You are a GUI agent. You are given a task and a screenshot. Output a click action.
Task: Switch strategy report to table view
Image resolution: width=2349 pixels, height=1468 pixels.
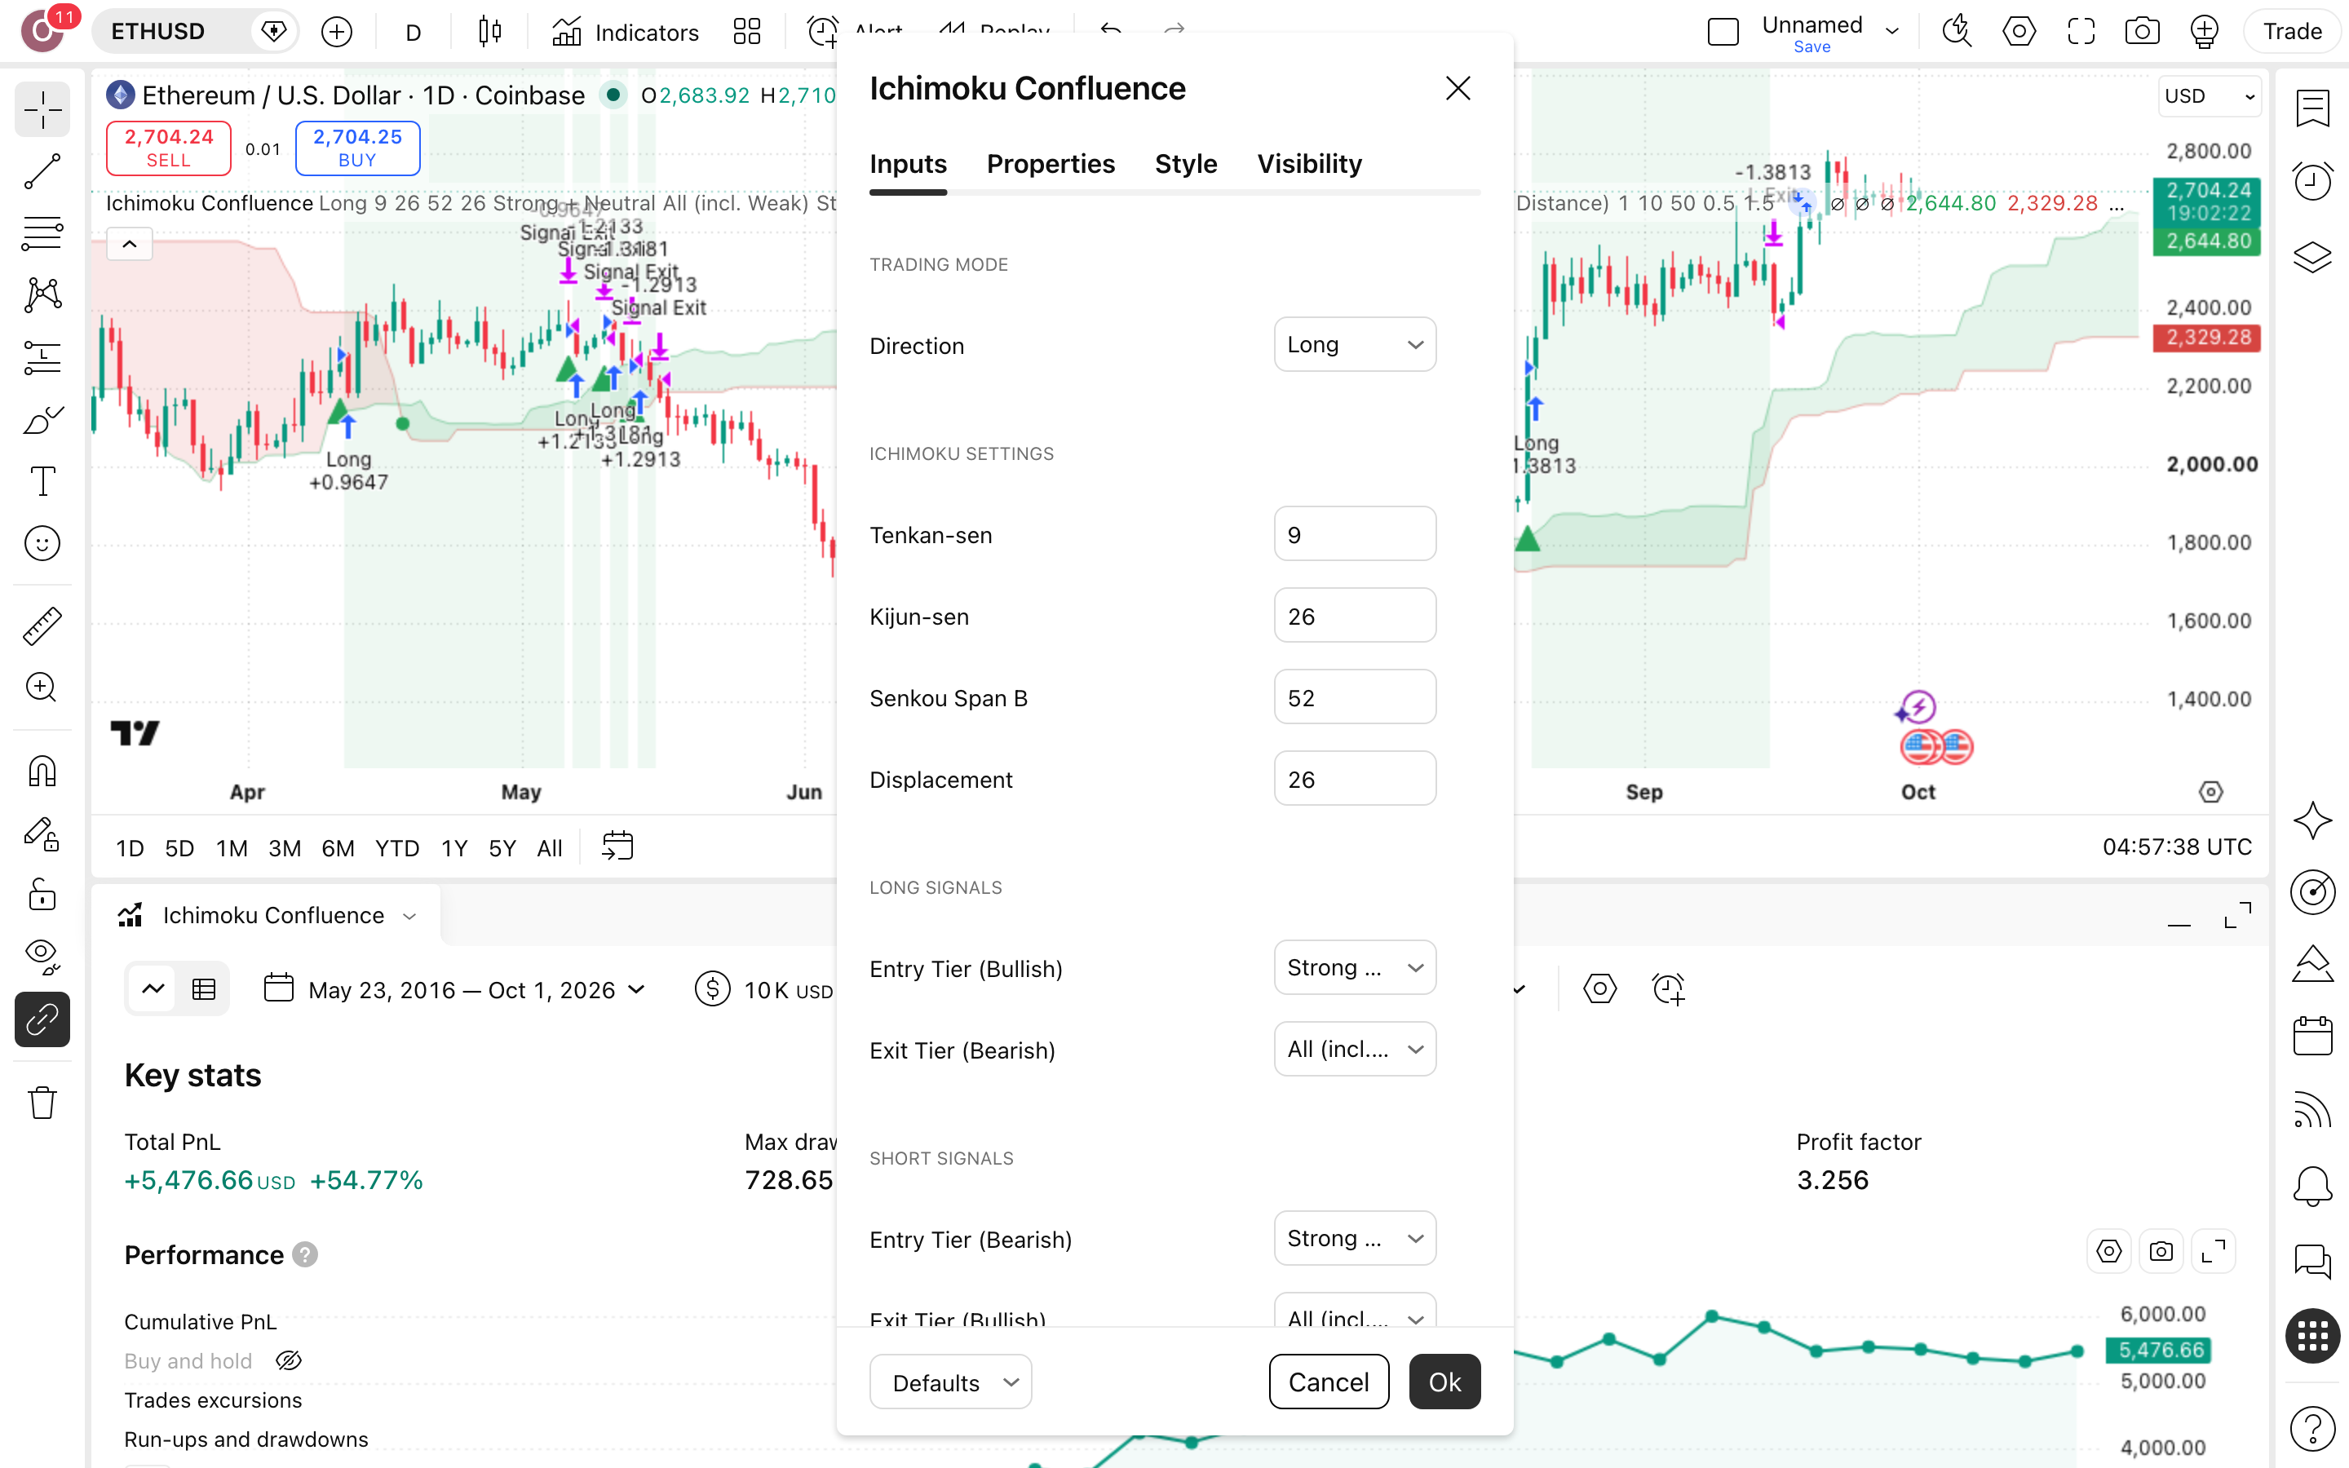tap(204, 989)
